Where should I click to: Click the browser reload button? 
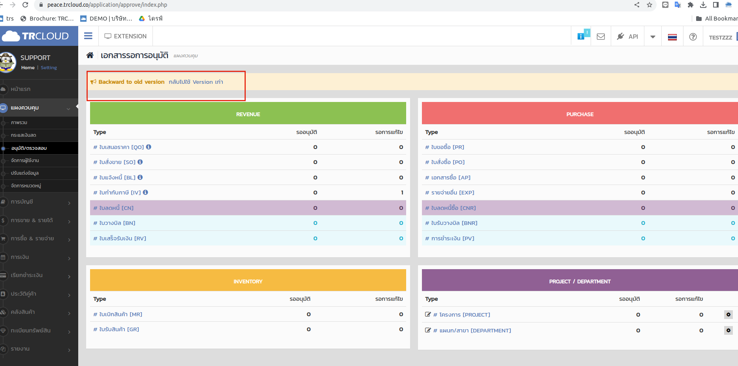click(25, 5)
